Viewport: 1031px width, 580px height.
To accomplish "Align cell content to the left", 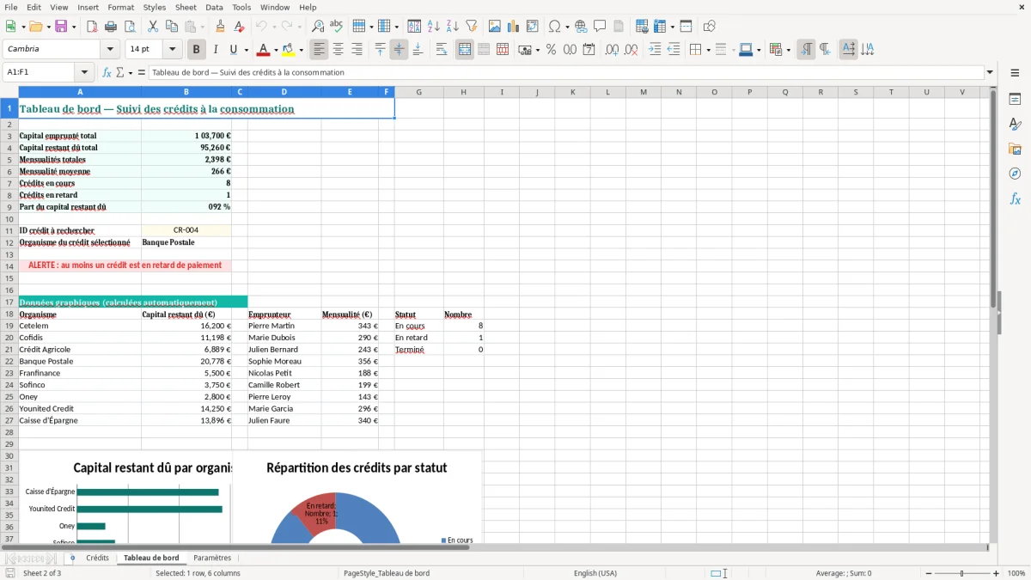I will point(319,50).
